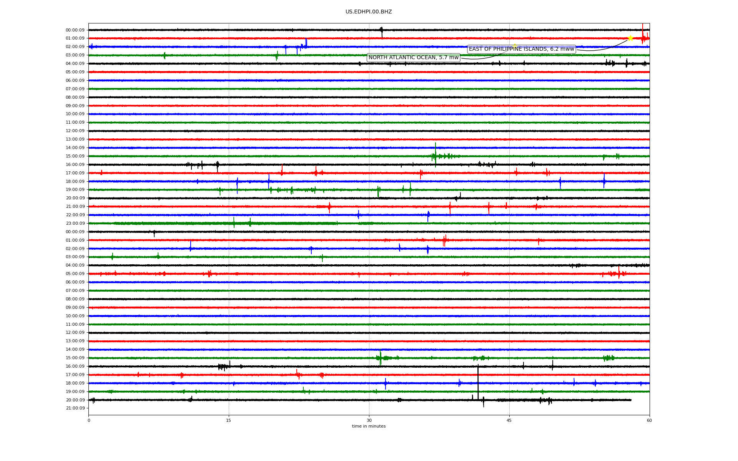Click the first 05:00:09 row label
The width and height of the screenshot is (738, 461).
75,72
